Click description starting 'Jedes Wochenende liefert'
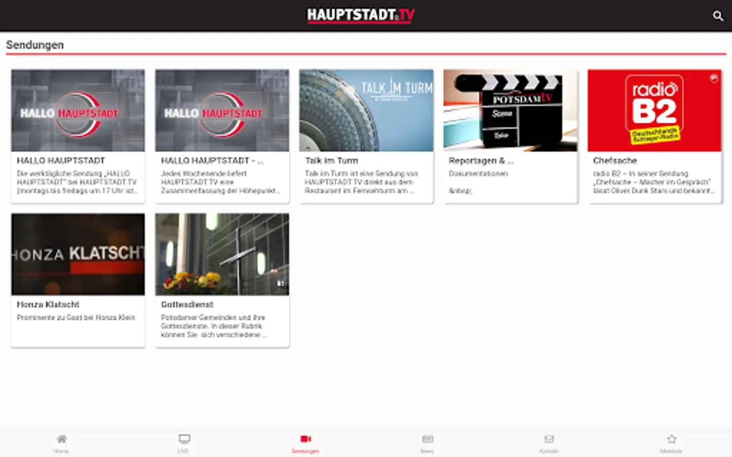The width and height of the screenshot is (732, 457). click(x=221, y=182)
